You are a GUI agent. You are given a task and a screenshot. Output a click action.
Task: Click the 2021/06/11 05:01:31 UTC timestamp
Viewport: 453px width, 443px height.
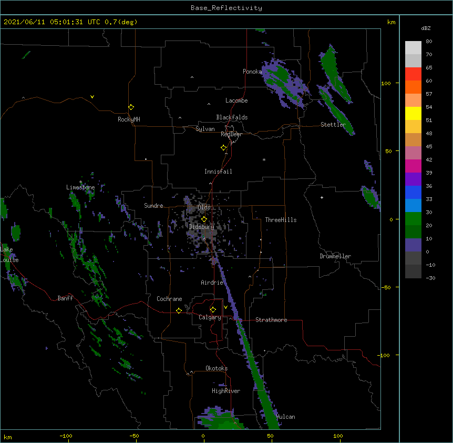[52, 22]
